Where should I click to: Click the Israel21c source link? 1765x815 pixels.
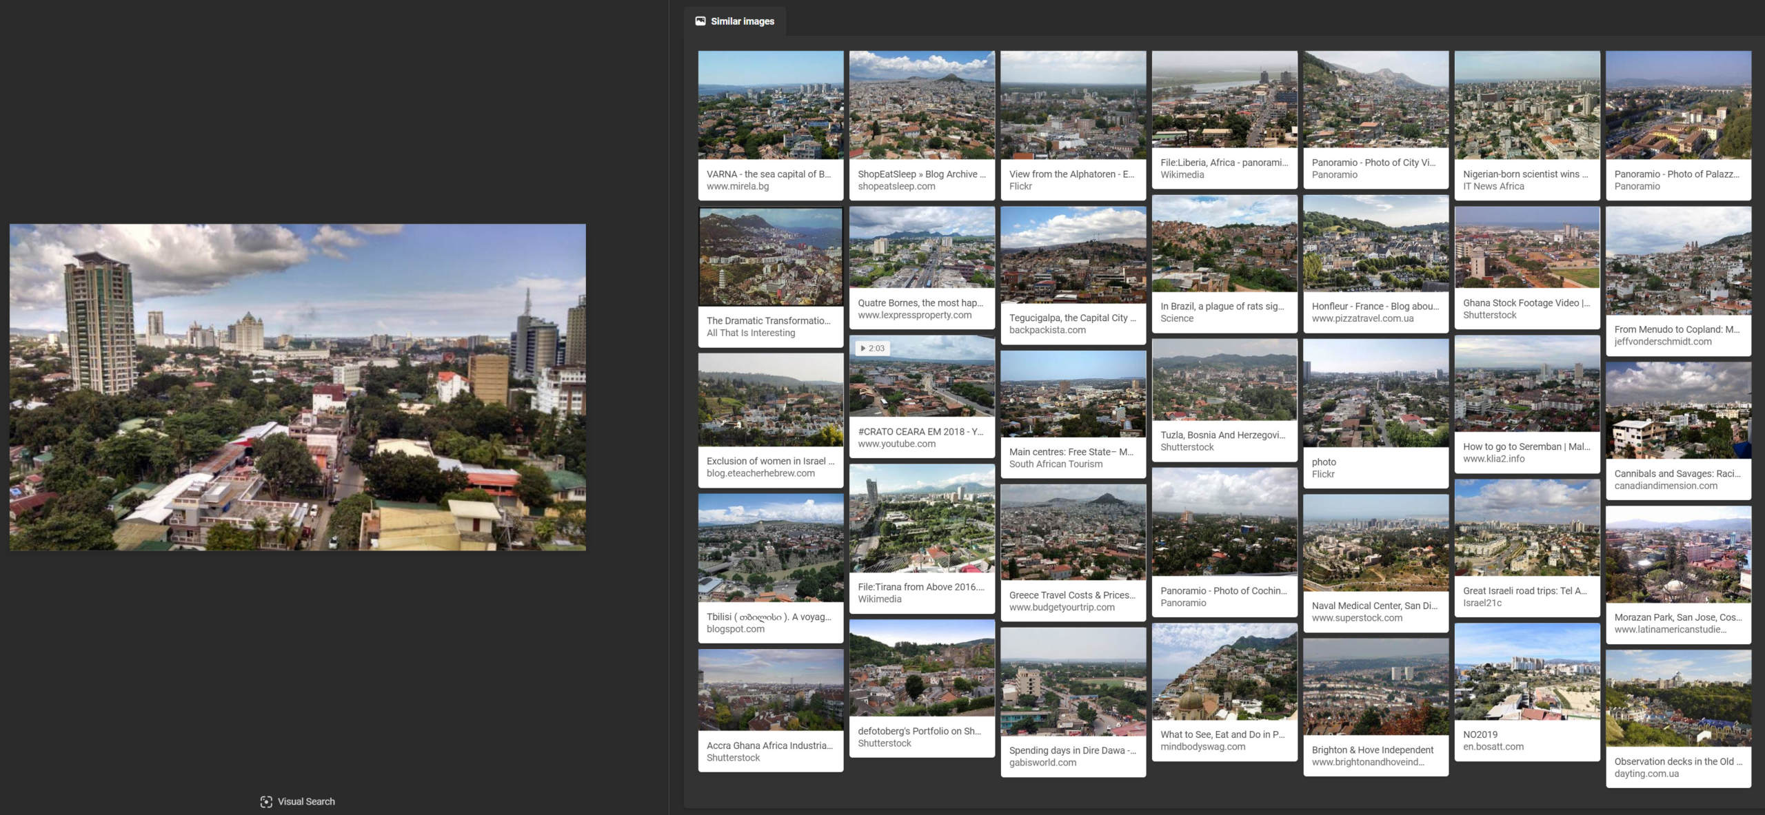tap(1482, 603)
